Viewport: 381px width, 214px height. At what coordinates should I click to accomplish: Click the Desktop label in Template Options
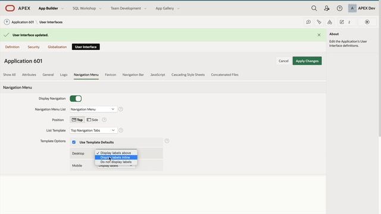78,153
